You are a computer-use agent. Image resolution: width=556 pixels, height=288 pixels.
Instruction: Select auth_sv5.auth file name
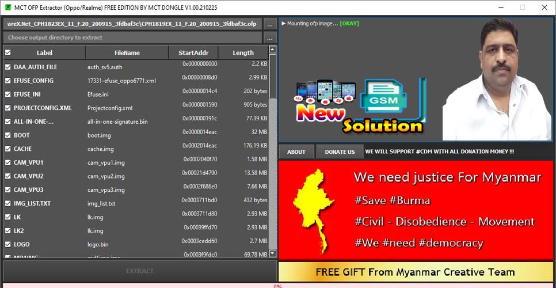click(x=105, y=67)
